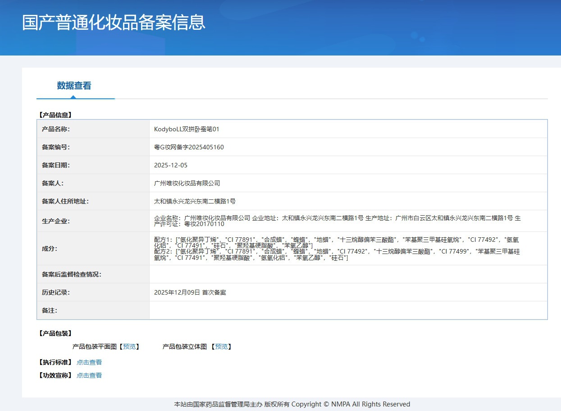Click the empty 备注 value cell

click(x=348, y=310)
